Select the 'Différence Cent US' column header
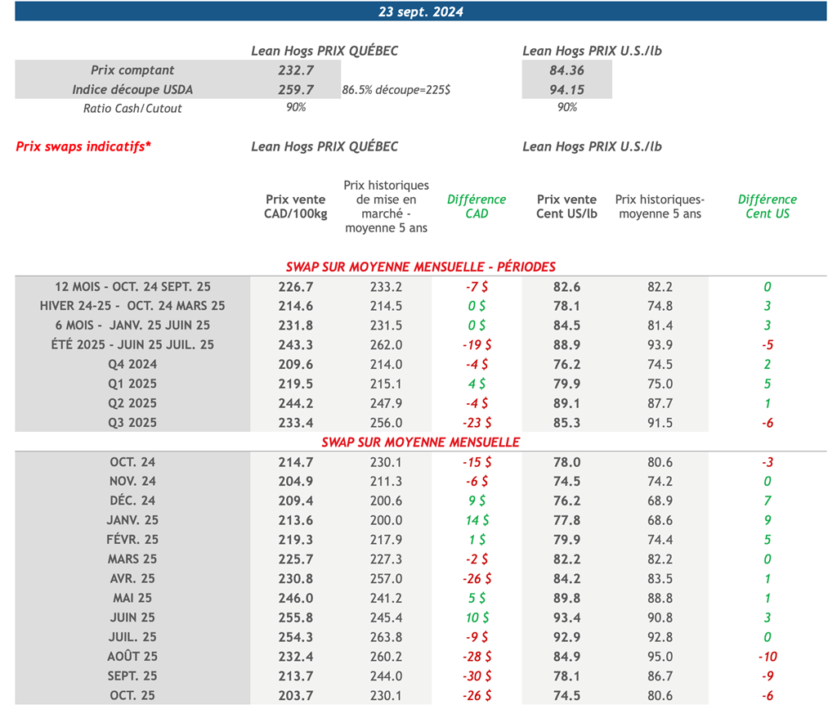 767,206
